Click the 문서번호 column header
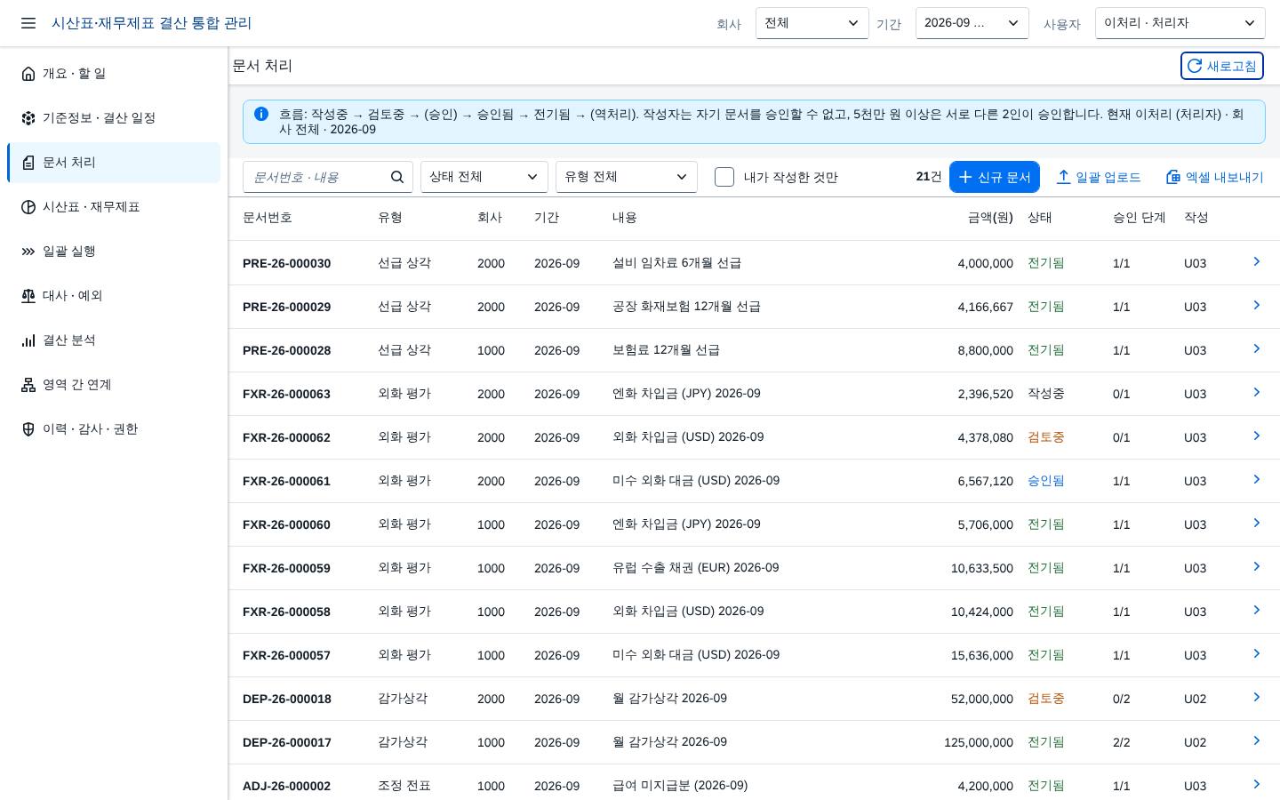 pyautogui.click(x=268, y=218)
